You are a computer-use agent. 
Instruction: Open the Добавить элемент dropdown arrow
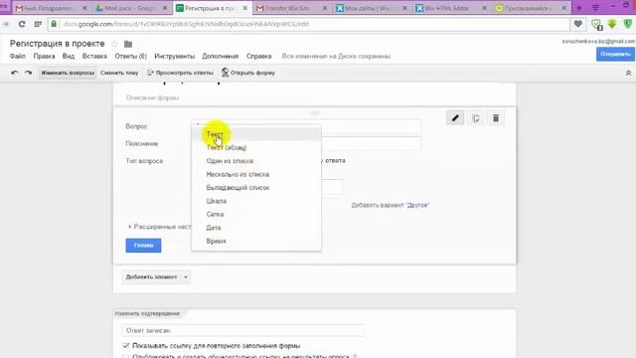point(186,276)
